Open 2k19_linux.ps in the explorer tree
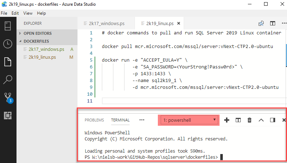 tap(47, 57)
